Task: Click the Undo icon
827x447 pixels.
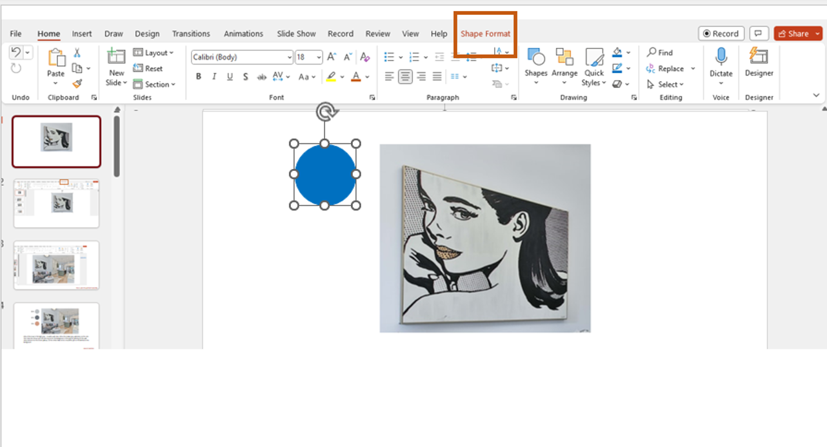Action: (16, 53)
